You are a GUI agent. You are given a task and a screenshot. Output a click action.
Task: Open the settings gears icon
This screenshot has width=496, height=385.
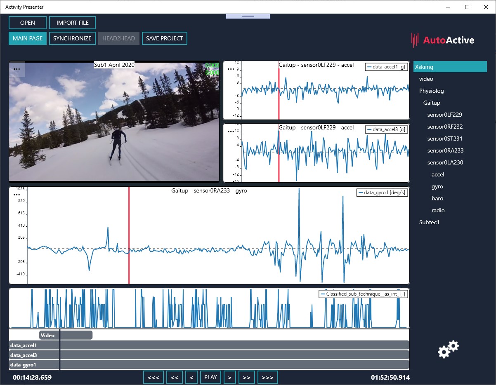click(x=448, y=349)
